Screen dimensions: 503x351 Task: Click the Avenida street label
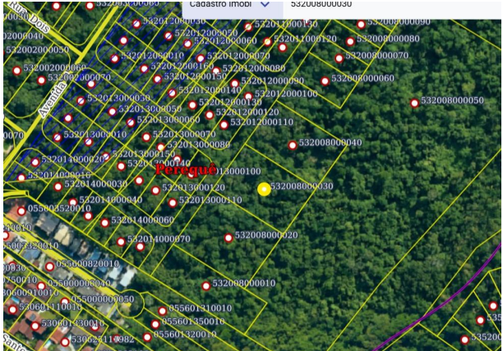[53, 99]
